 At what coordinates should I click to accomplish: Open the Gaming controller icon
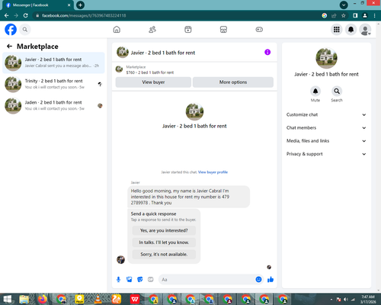pos(259,30)
